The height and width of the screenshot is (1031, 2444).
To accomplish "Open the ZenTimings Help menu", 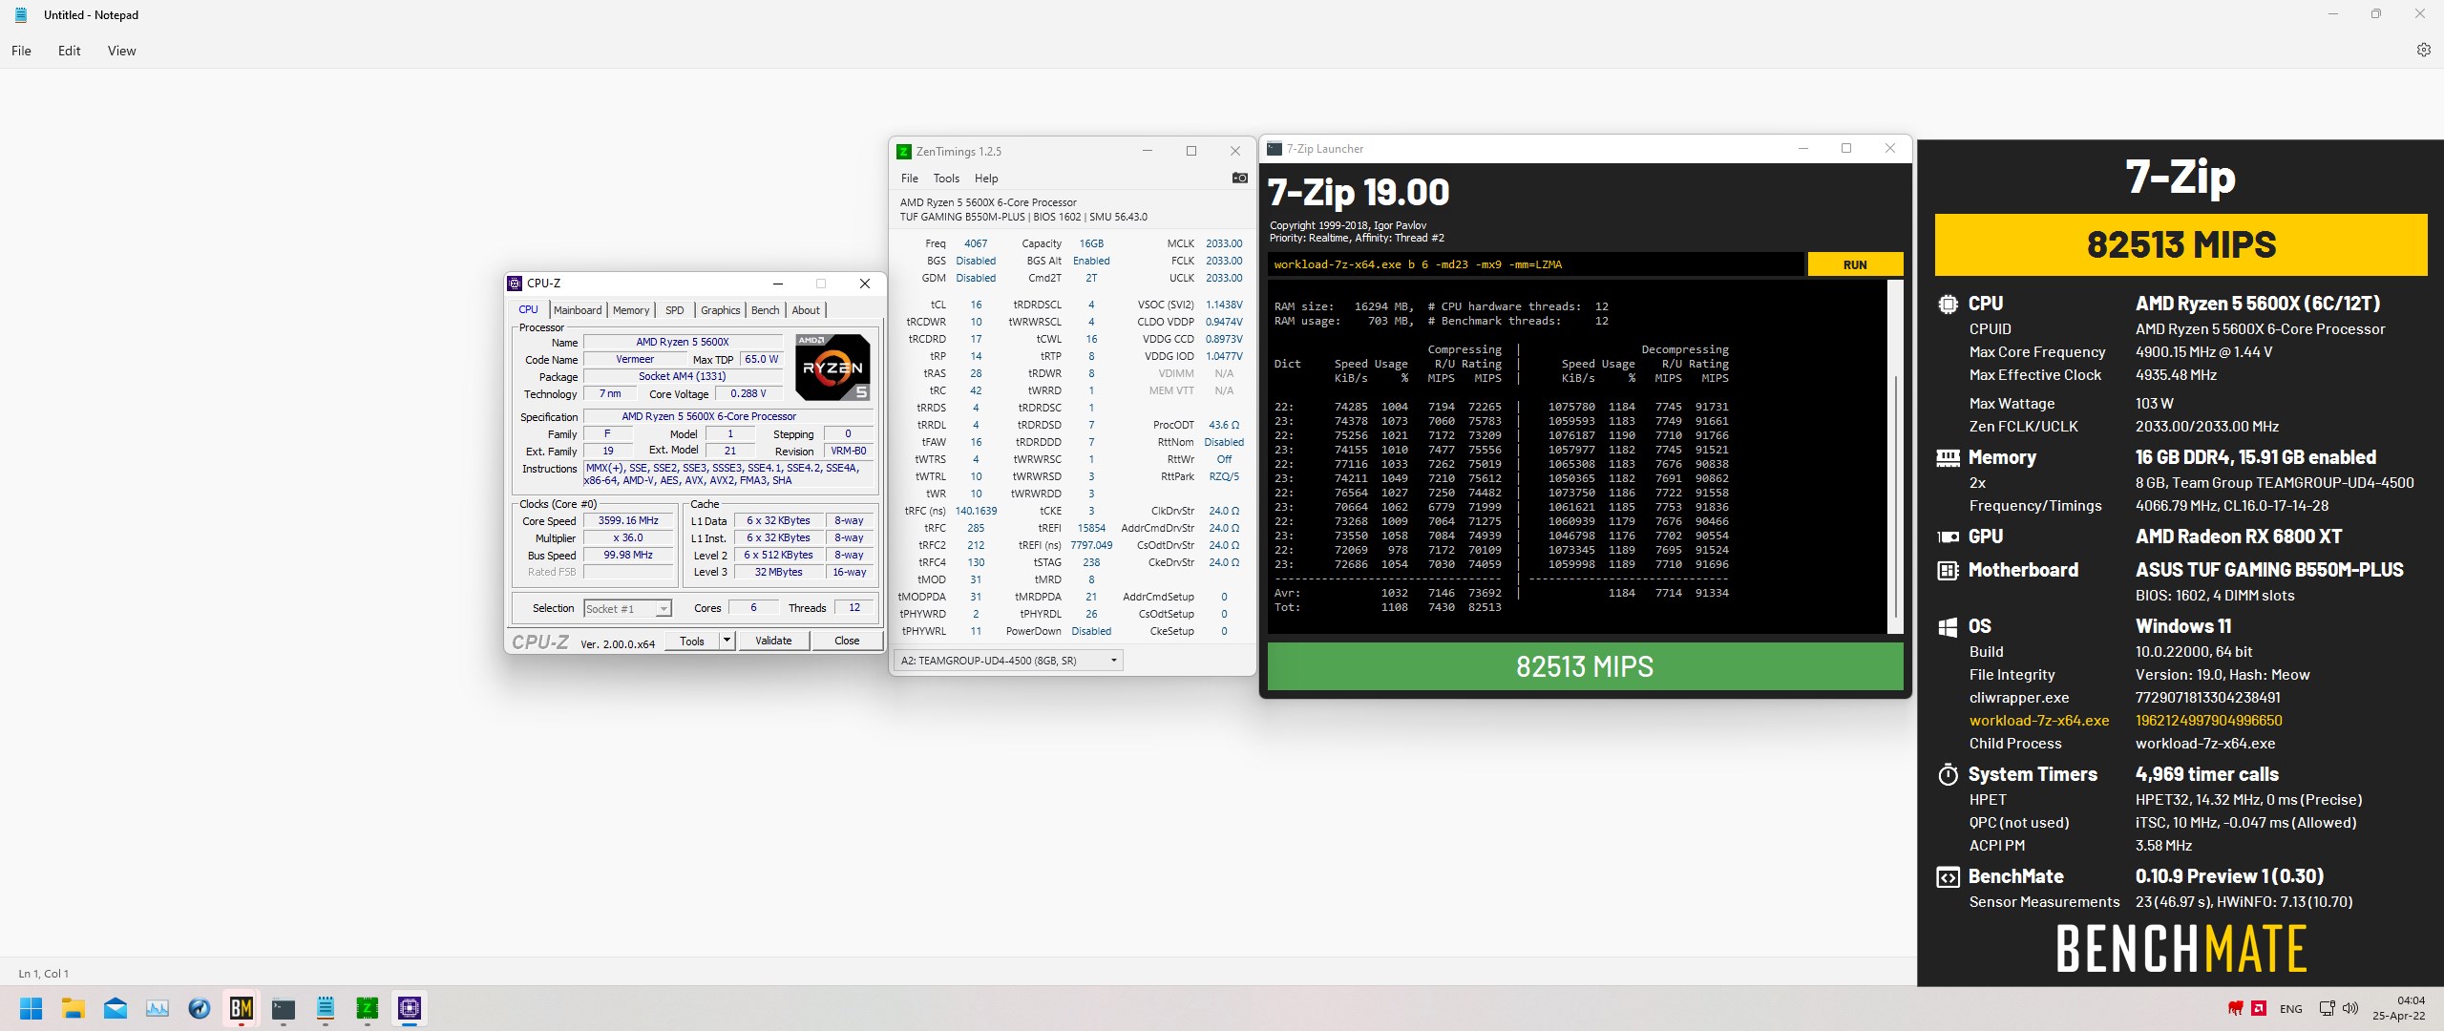I will 986,179.
